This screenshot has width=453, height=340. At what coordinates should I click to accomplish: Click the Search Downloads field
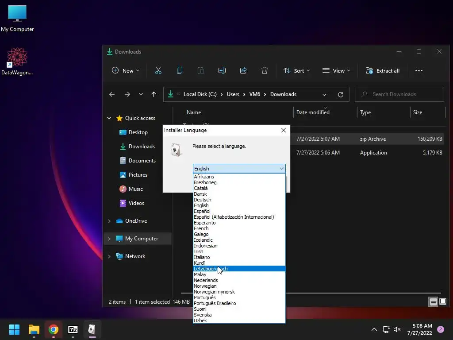pyautogui.click(x=399, y=94)
